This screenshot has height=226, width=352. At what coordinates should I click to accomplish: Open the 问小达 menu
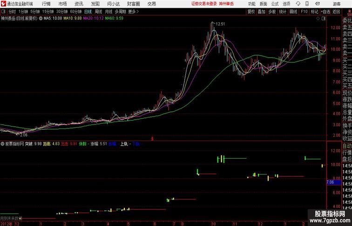click(113, 4)
